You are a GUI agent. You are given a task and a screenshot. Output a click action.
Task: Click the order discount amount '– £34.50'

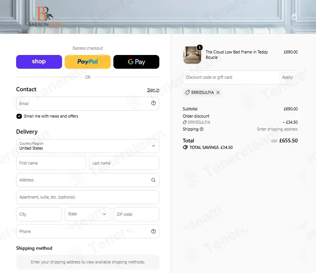point(290,122)
